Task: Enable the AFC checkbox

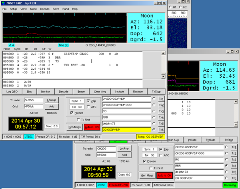Action: tap(88, 107)
